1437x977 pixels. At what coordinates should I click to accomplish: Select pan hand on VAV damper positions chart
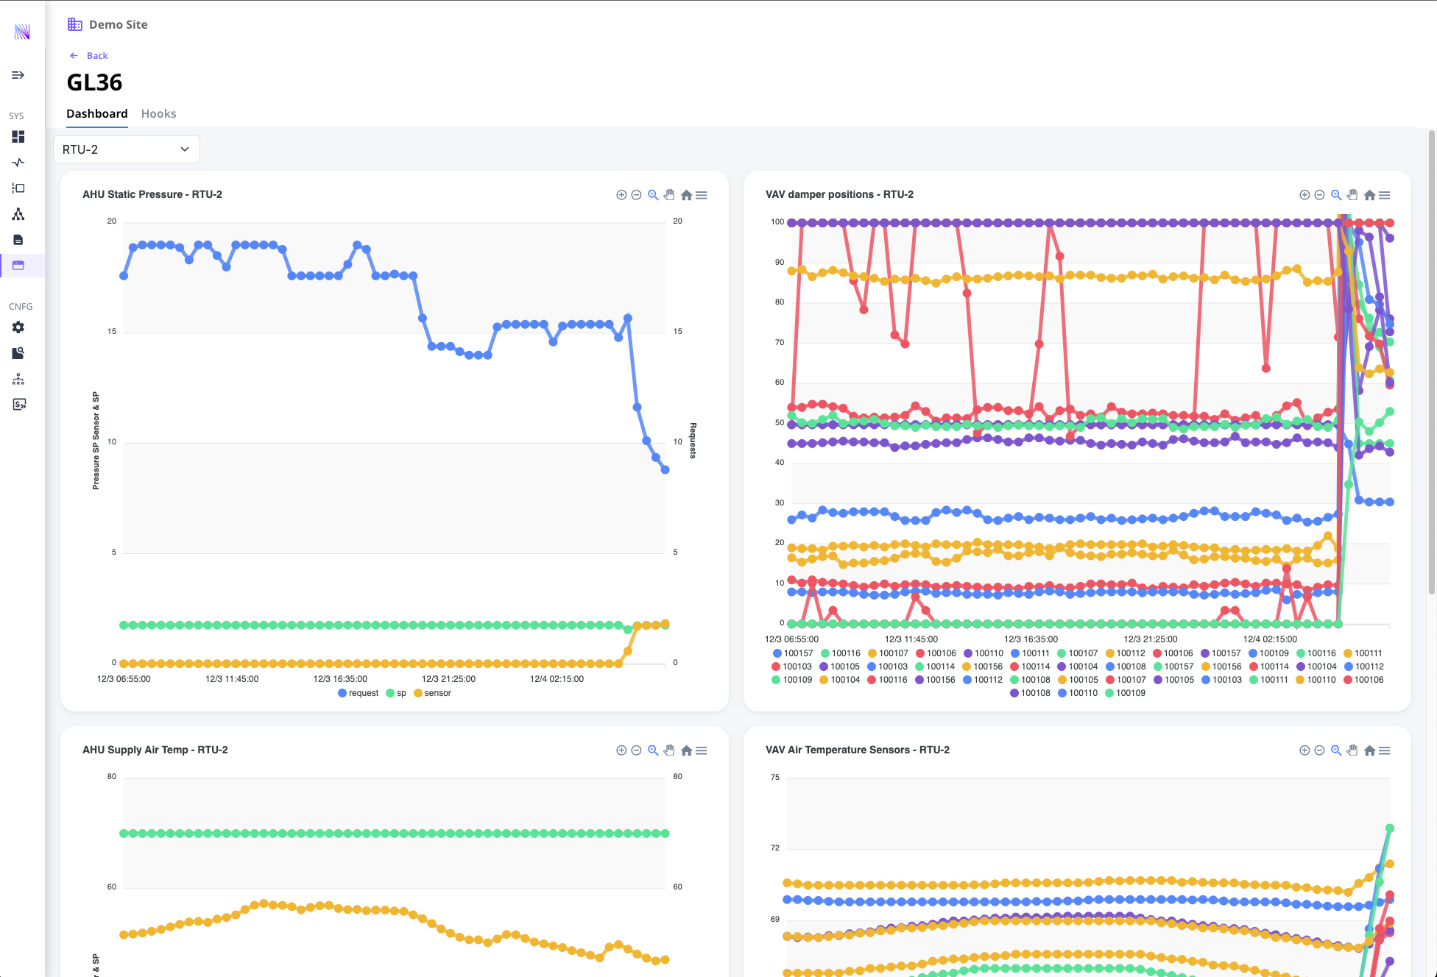point(1352,195)
